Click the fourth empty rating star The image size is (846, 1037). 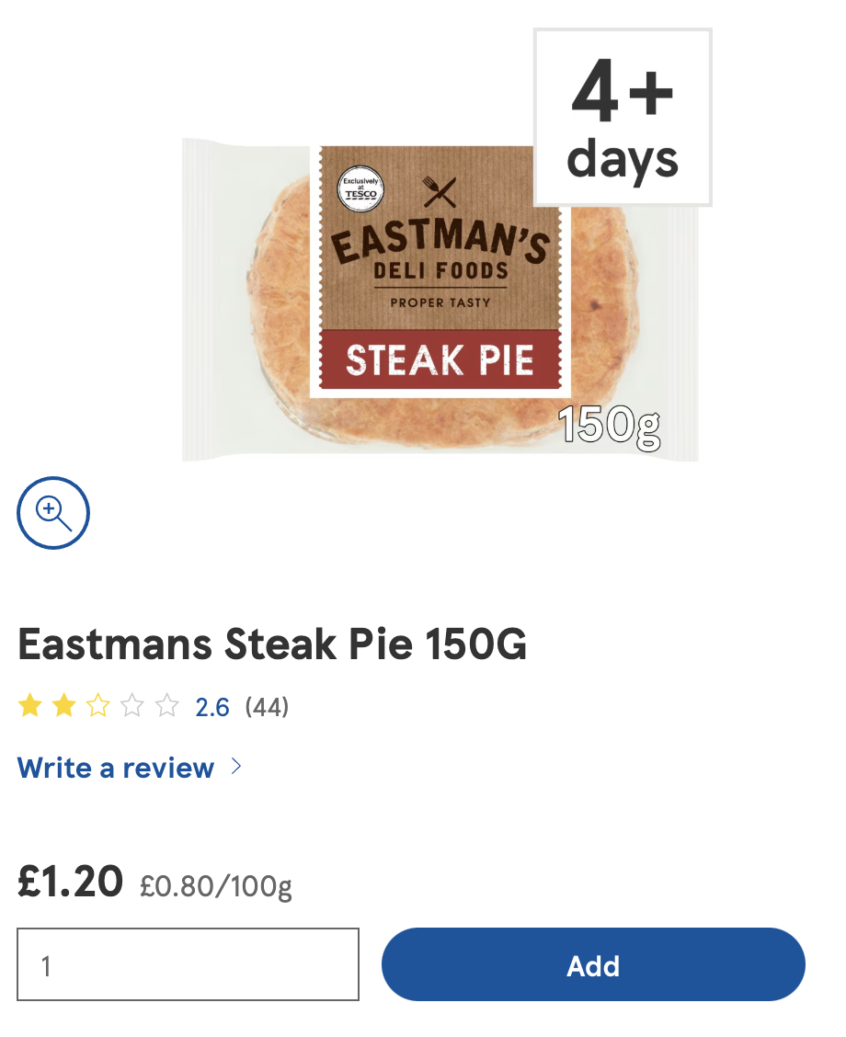[x=132, y=706]
